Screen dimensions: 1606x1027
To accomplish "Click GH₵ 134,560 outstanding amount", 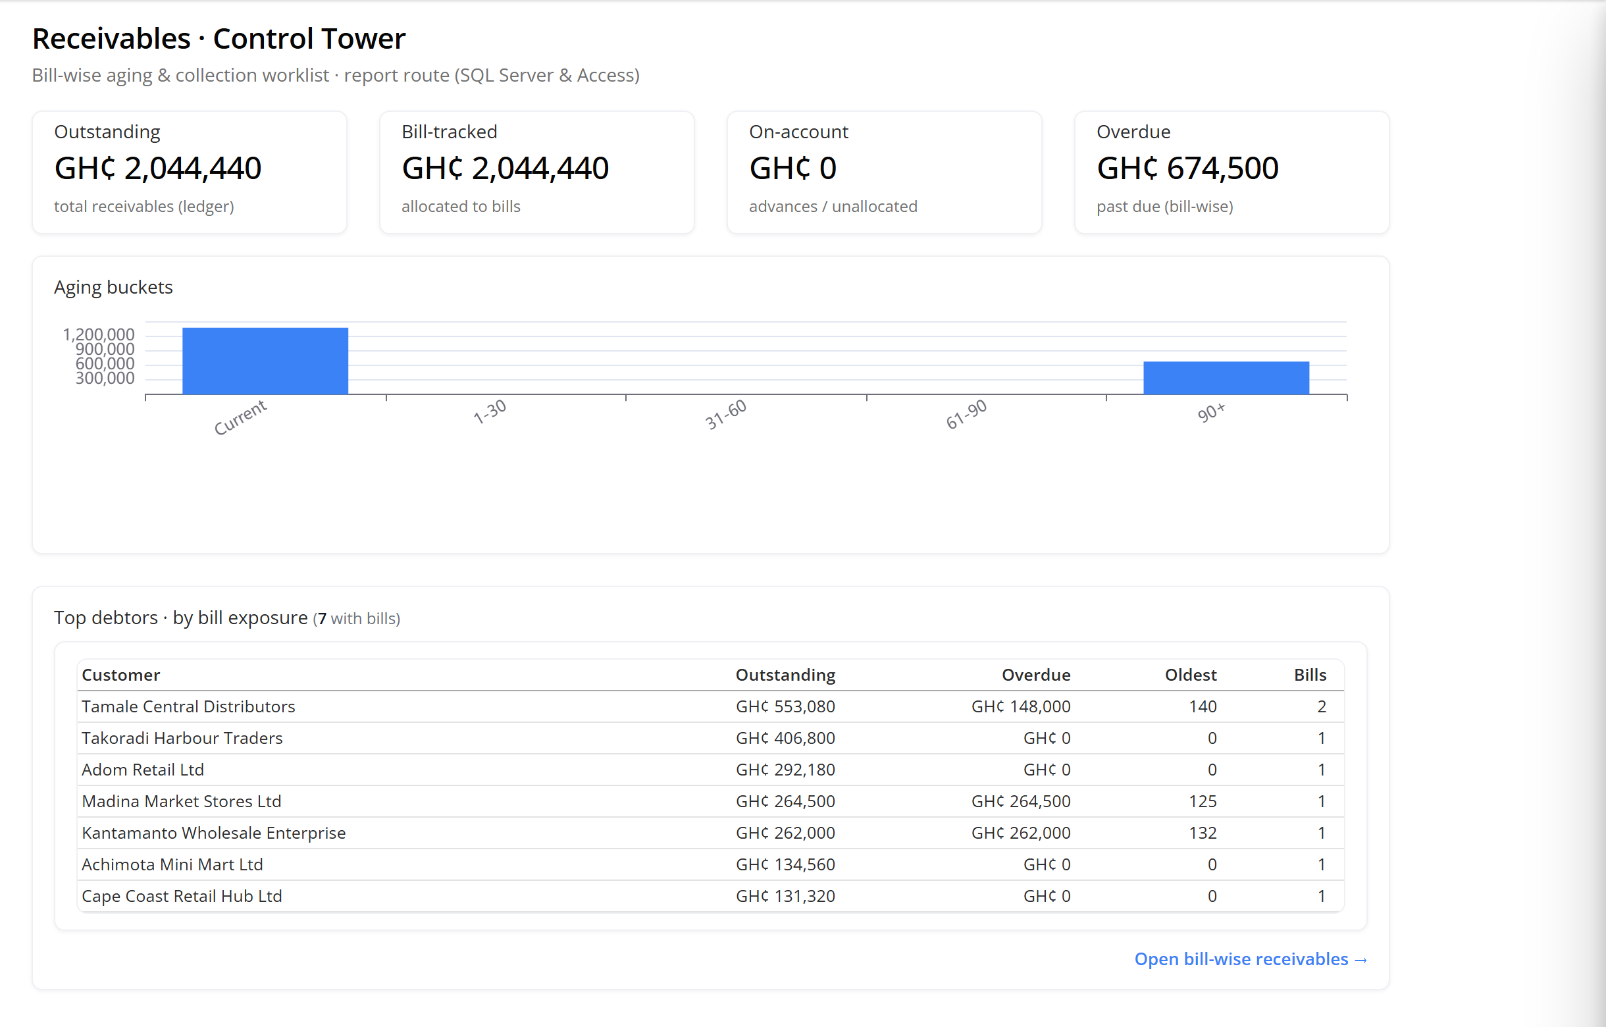I will (x=785, y=864).
